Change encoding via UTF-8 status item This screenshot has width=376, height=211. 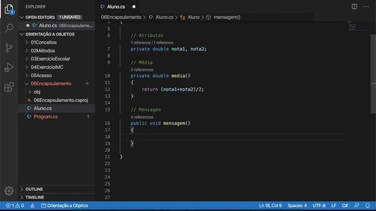(319, 206)
